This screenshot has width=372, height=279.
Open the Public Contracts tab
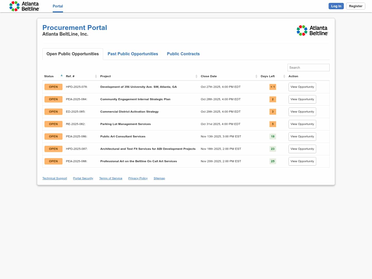(183, 54)
